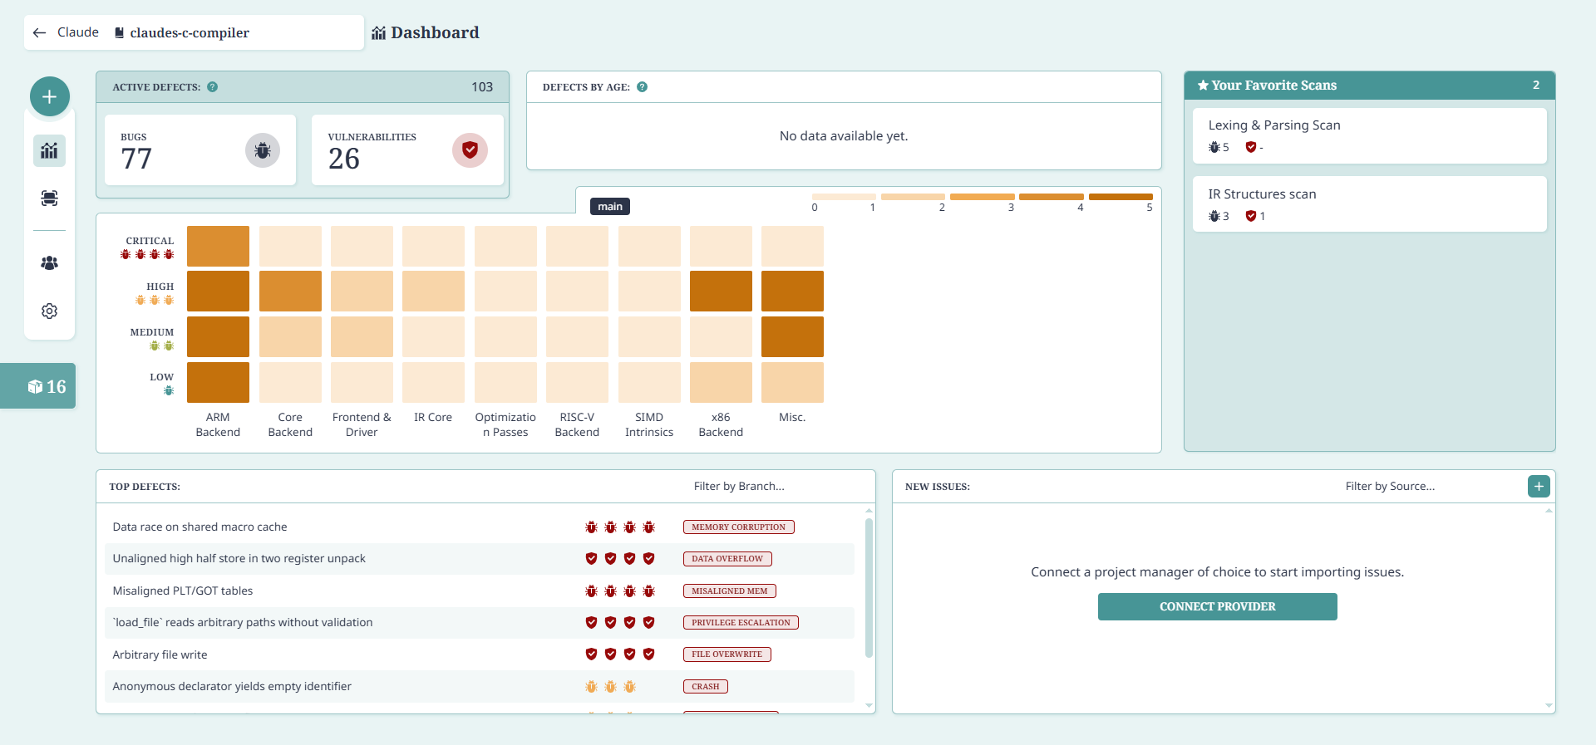This screenshot has height=745, width=1596.
Task: Click the plus button in New Issues panel
Action: pyautogui.click(x=1539, y=487)
